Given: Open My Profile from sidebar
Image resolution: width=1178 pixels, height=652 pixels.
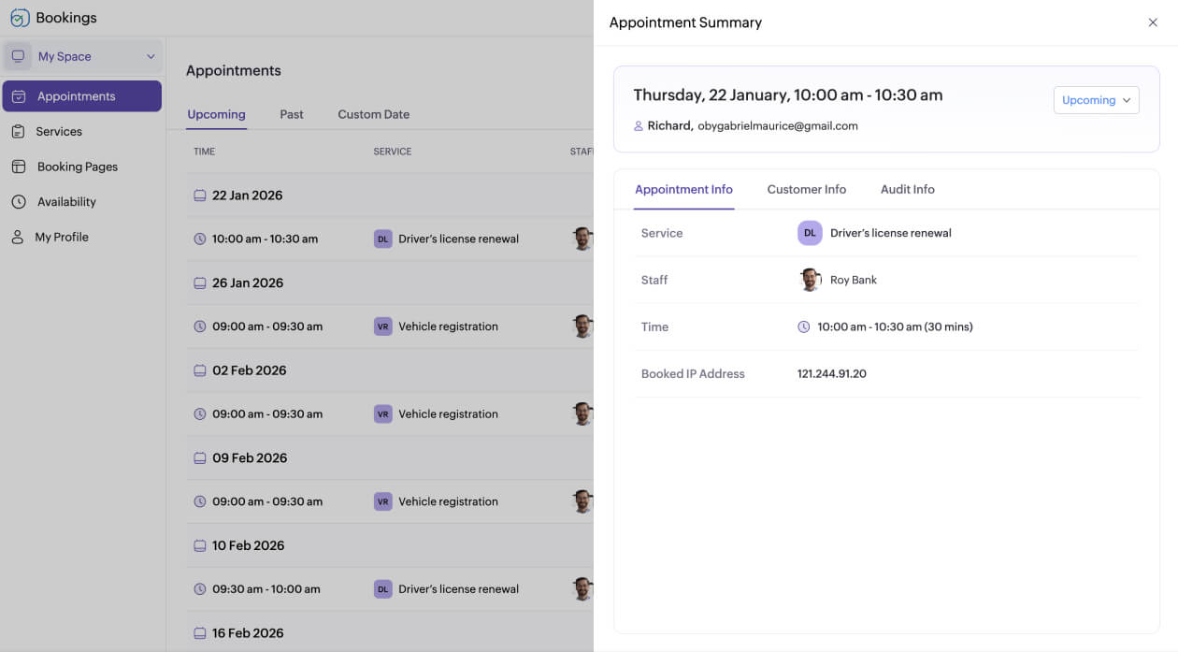Looking at the screenshot, I should 62,238.
